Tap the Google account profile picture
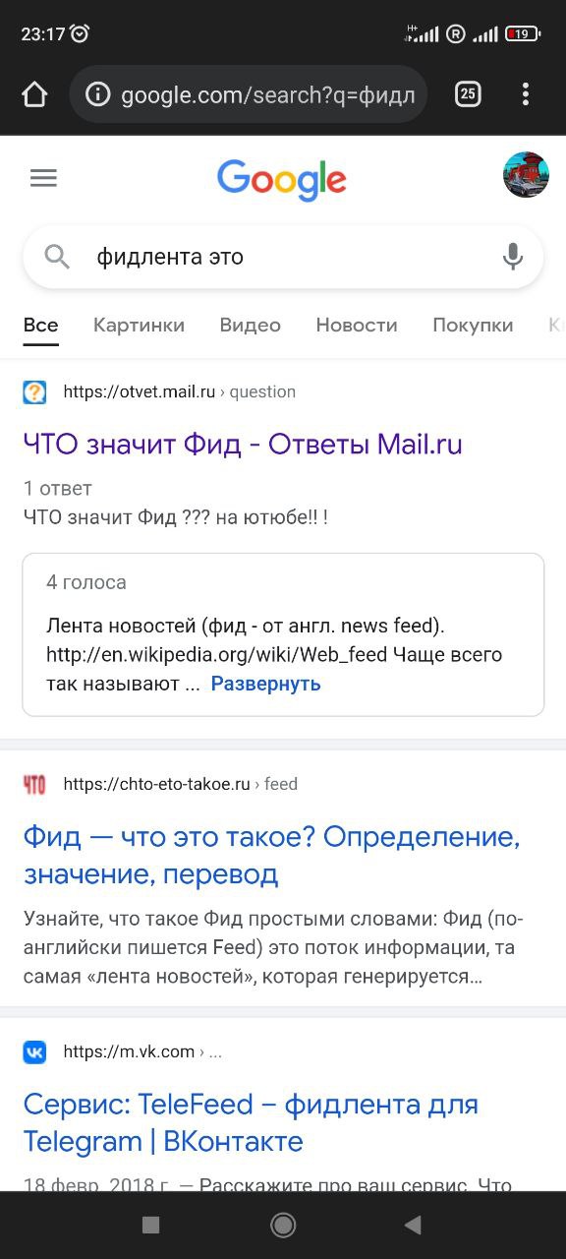566x1259 pixels. pyautogui.click(x=526, y=175)
